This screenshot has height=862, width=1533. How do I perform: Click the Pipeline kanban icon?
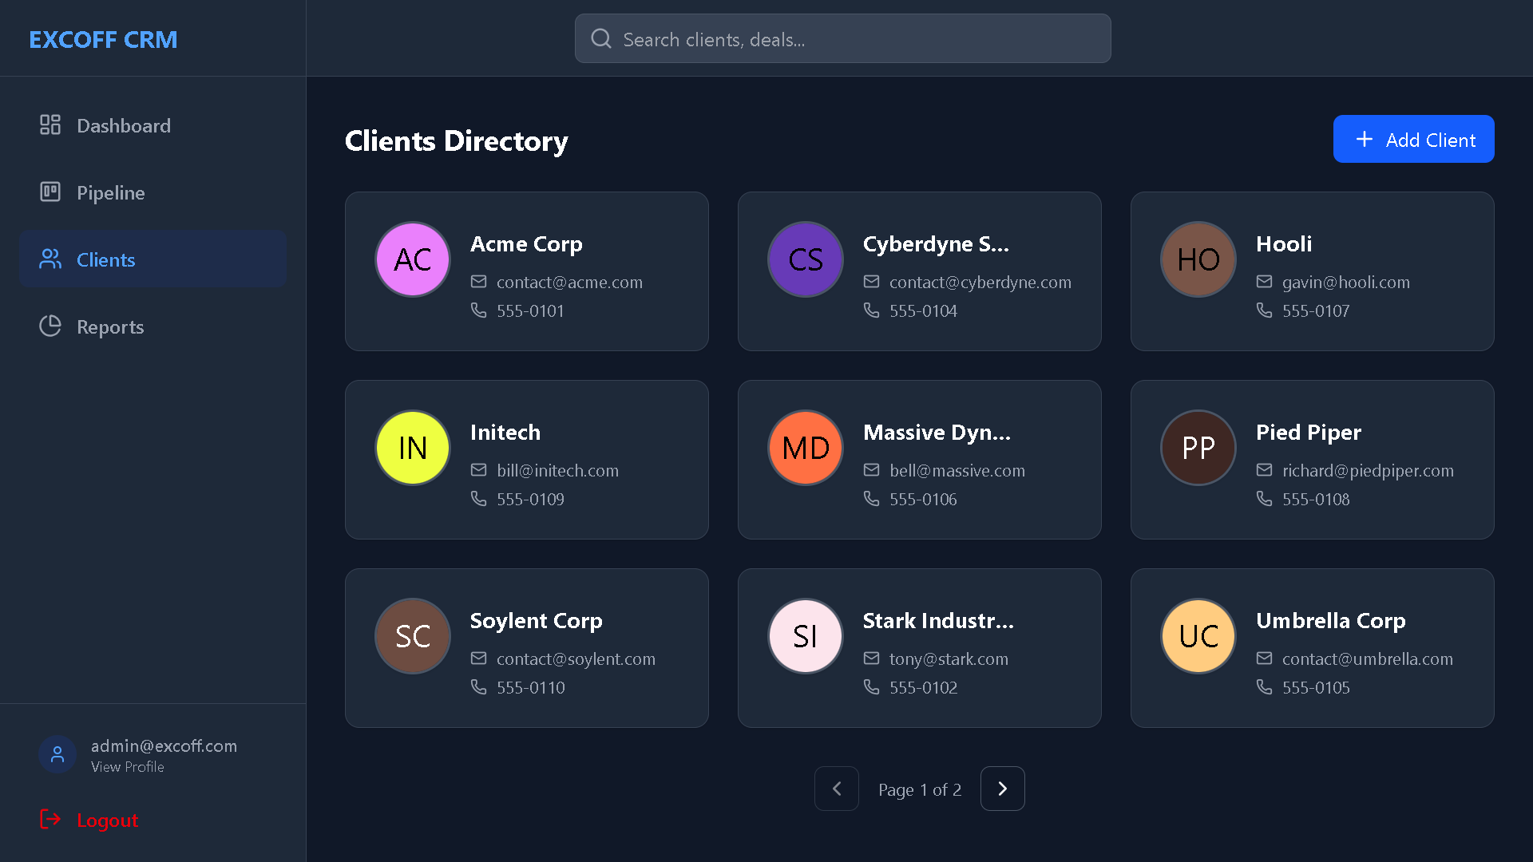click(x=50, y=192)
